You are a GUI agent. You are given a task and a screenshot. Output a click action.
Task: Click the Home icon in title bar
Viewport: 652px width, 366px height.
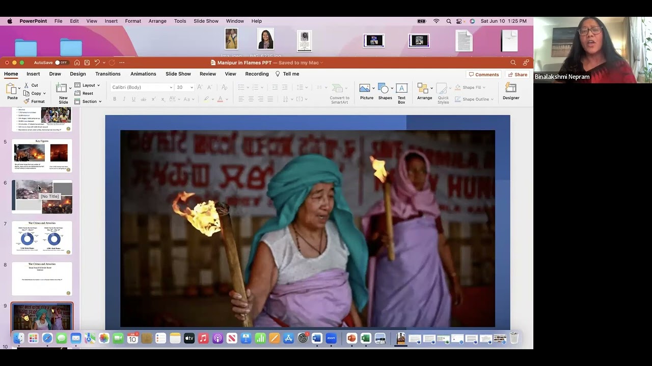click(x=77, y=63)
